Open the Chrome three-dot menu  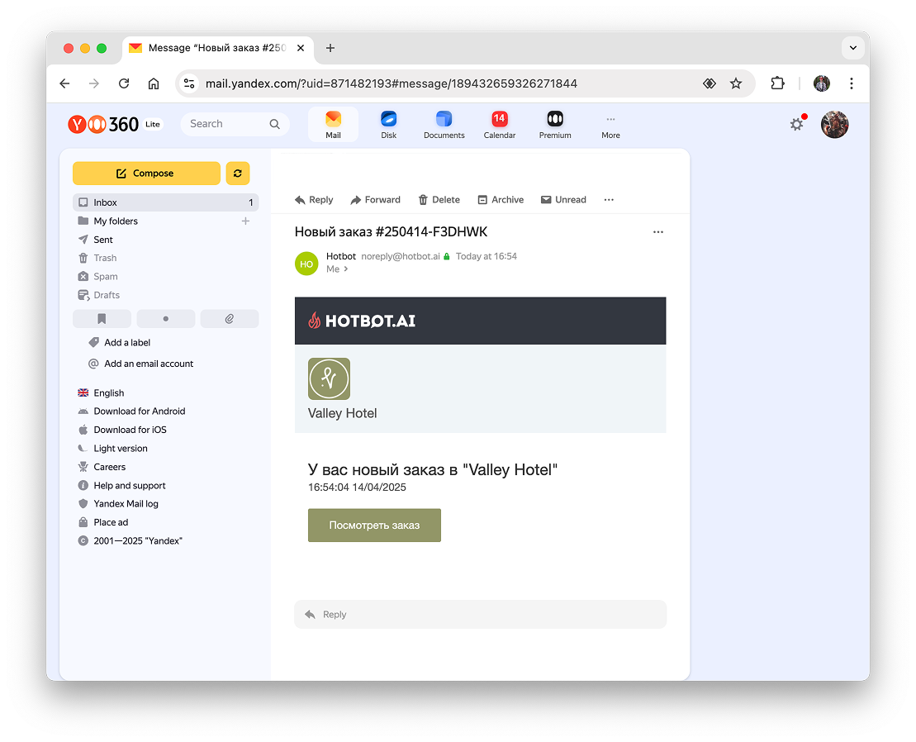851,83
